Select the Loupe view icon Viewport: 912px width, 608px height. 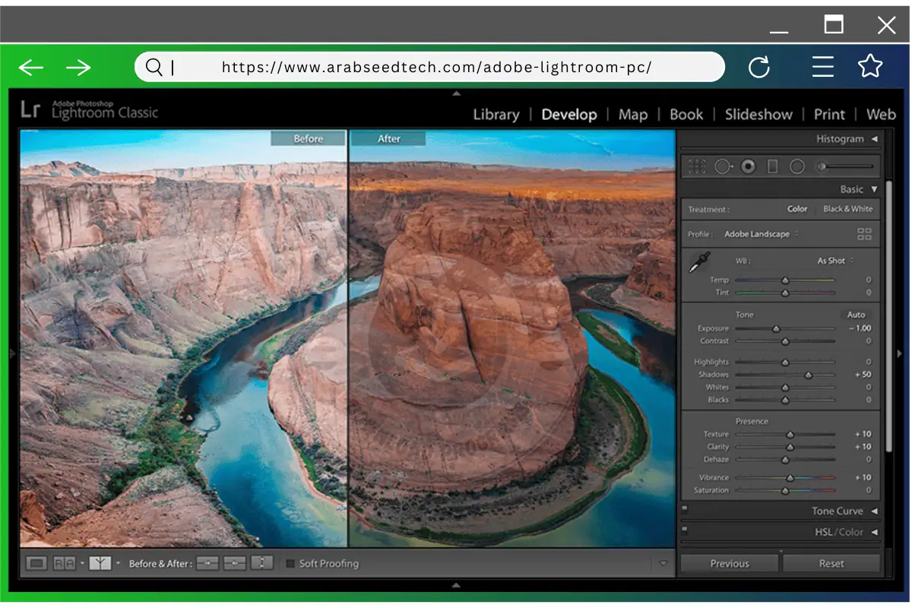[36, 562]
